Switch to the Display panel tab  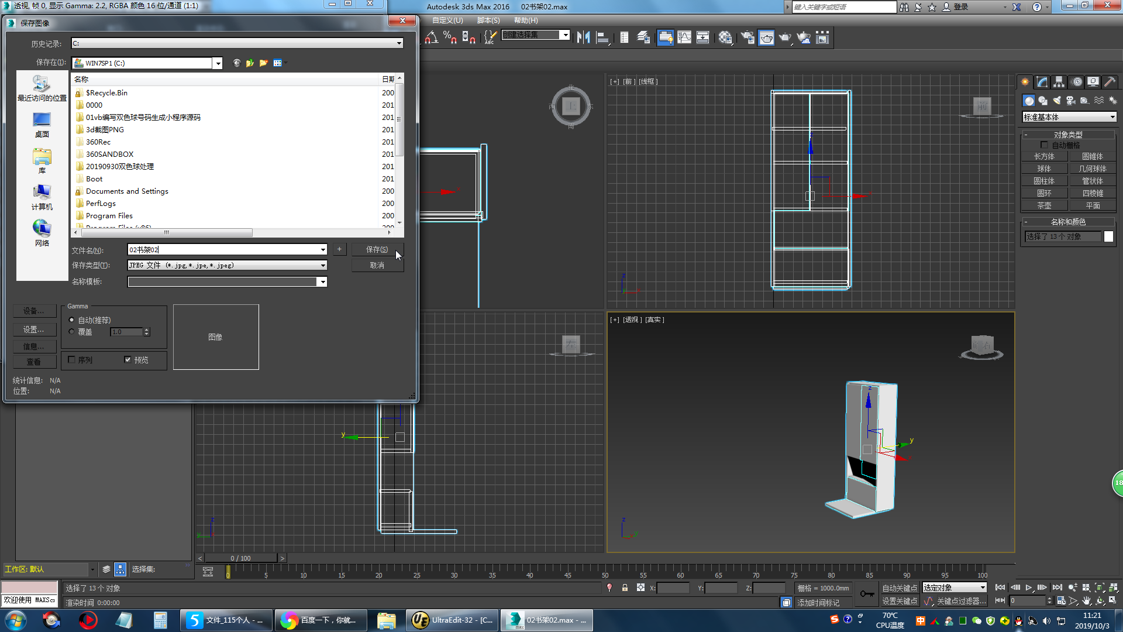tap(1093, 82)
